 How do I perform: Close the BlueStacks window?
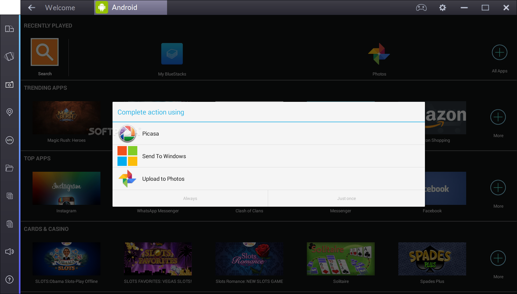point(506,8)
